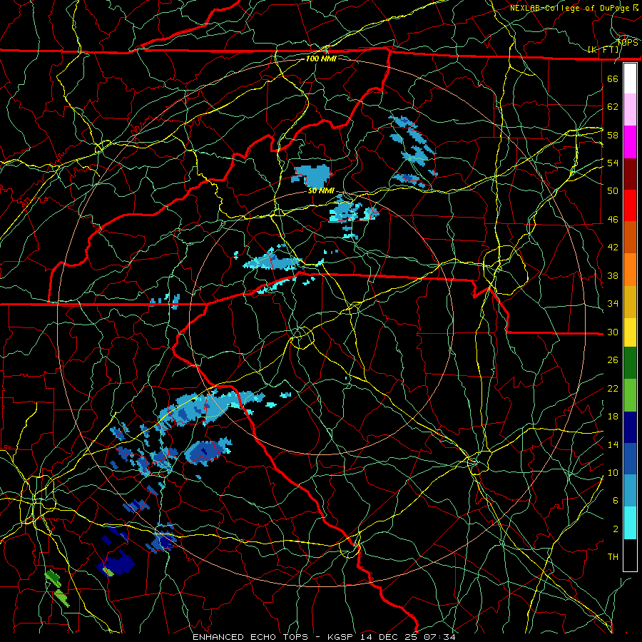Click the "34" scale label

613,304
